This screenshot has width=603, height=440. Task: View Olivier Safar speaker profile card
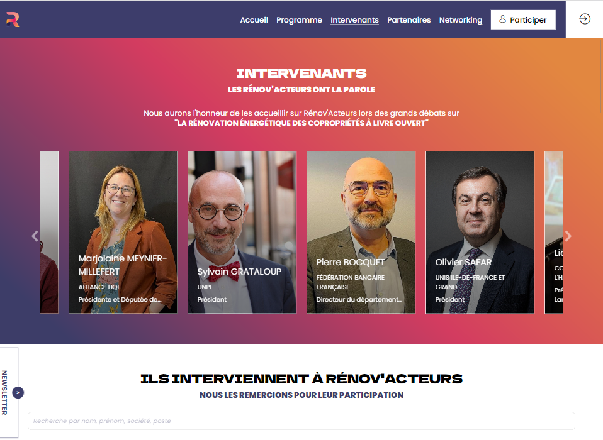click(x=480, y=233)
